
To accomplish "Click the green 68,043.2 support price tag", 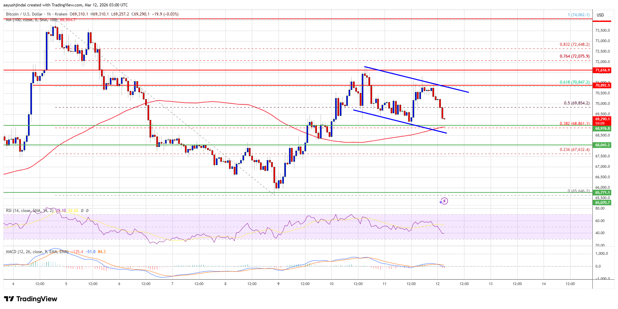I will point(602,145).
